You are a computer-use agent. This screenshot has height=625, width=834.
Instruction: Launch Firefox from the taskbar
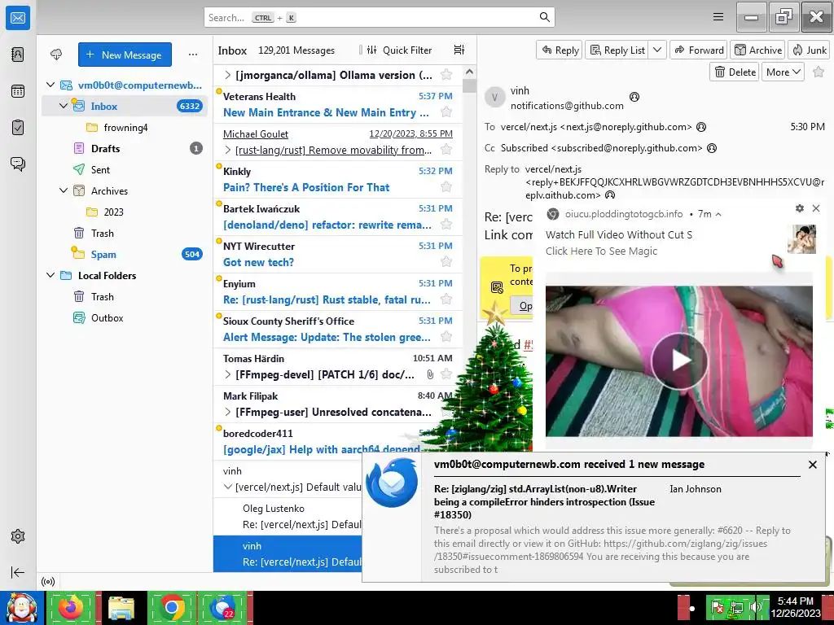tap(71, 607)
